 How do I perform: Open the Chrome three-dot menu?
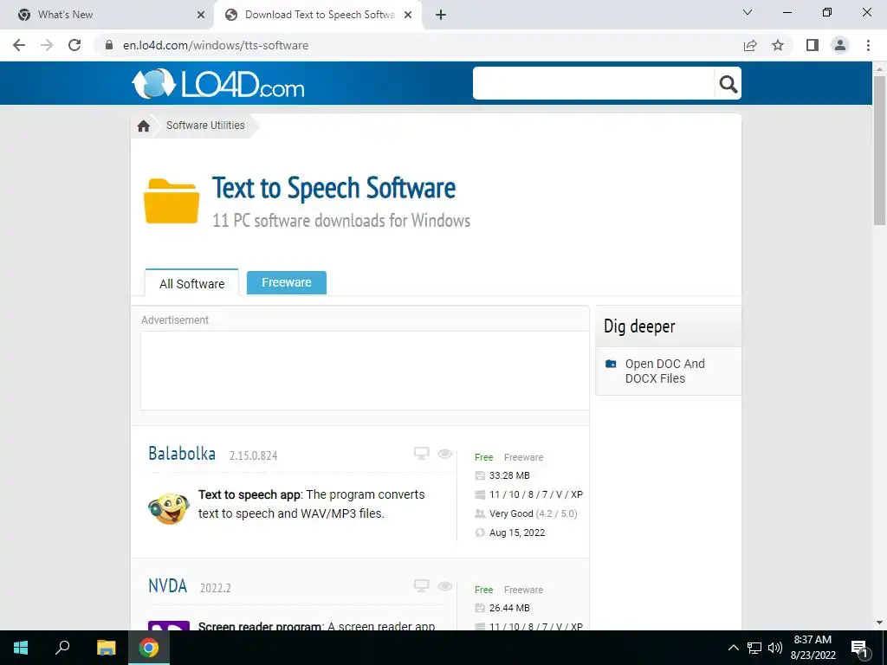868,45
